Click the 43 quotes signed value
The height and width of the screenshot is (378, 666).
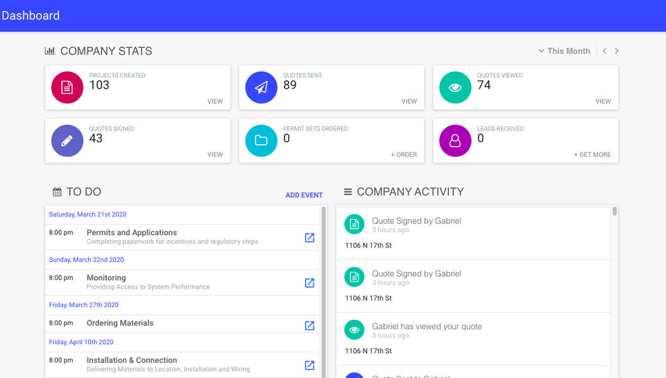96,139
